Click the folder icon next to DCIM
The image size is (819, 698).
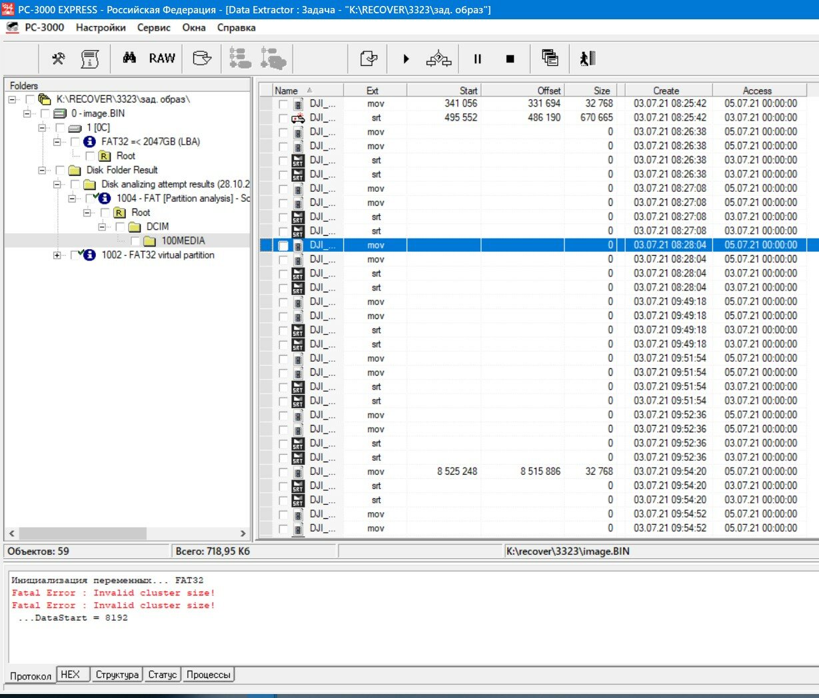134,226
